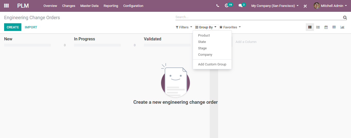Open the Master Data menu

(89, 6)
